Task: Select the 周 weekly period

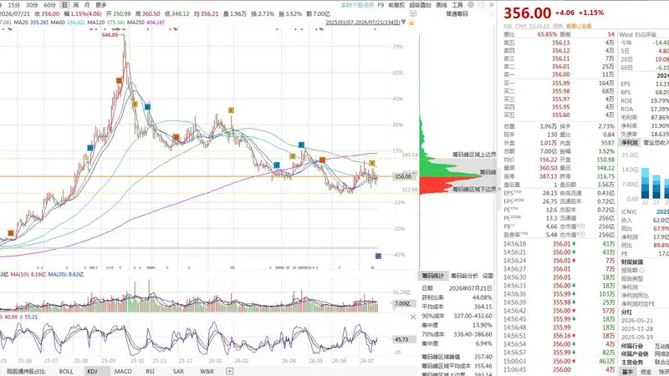Action: 75,5
